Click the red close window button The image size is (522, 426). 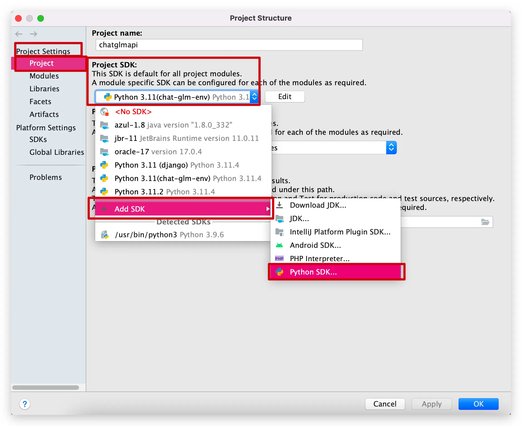pyautogui.click(x=18, y=18)
